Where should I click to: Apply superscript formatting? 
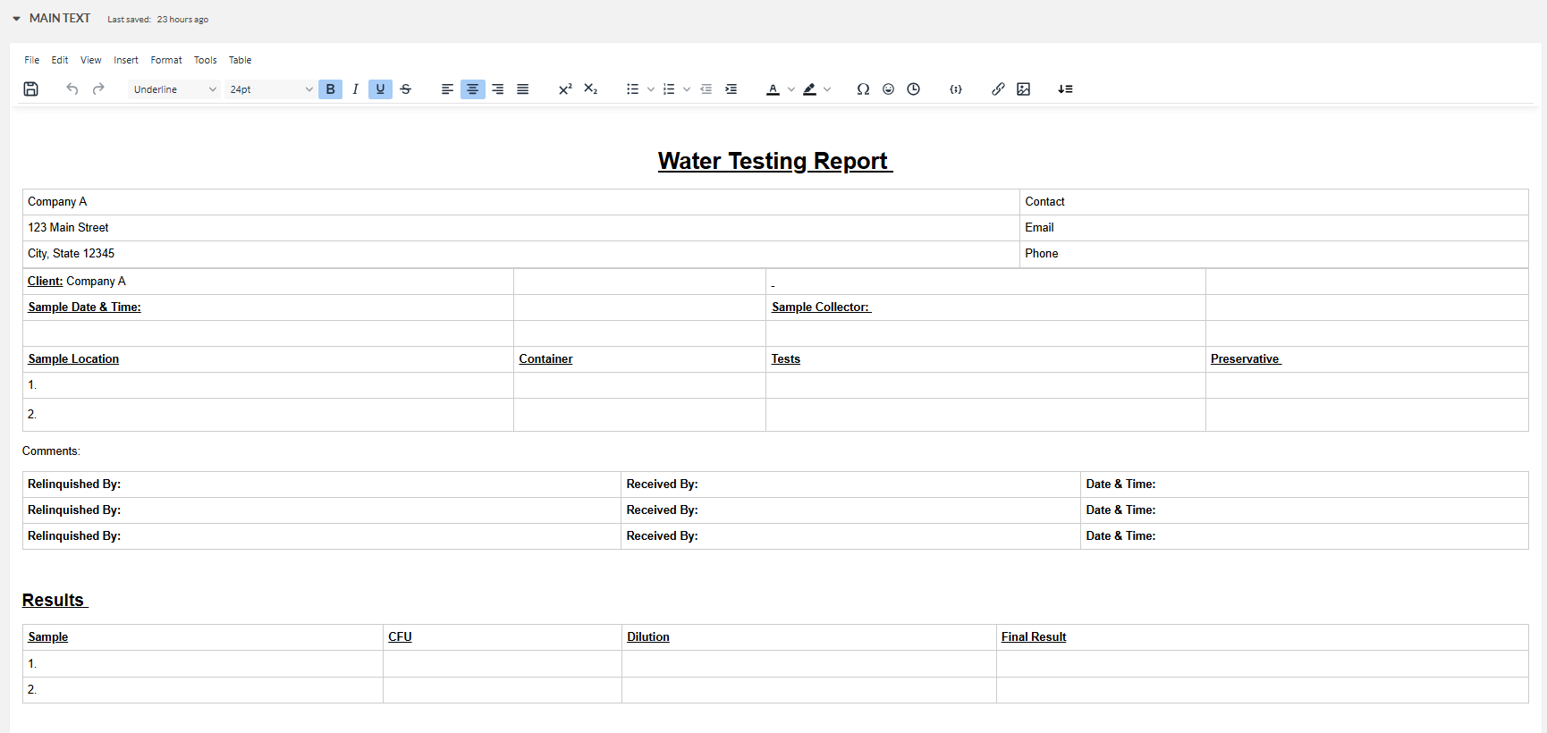pyautogui.click(x=565, y=88)
